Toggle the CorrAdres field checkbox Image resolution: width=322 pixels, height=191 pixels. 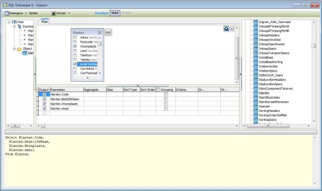click(x=75, y=69)
